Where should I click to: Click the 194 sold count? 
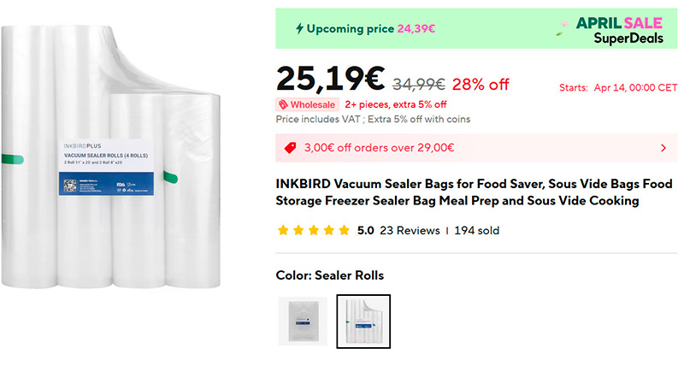click(477, 231)
